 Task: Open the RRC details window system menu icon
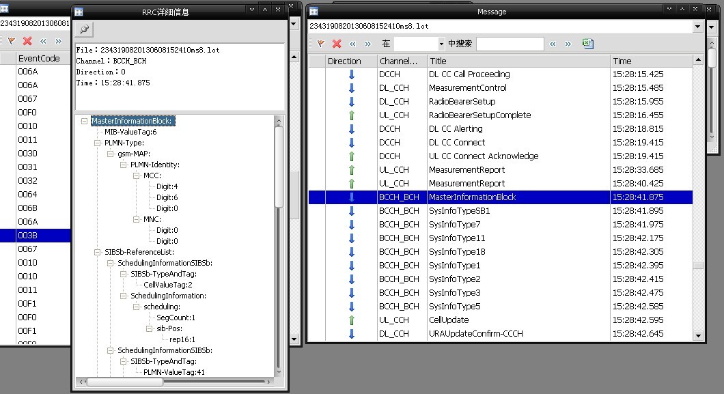click(x=79, y=12)
